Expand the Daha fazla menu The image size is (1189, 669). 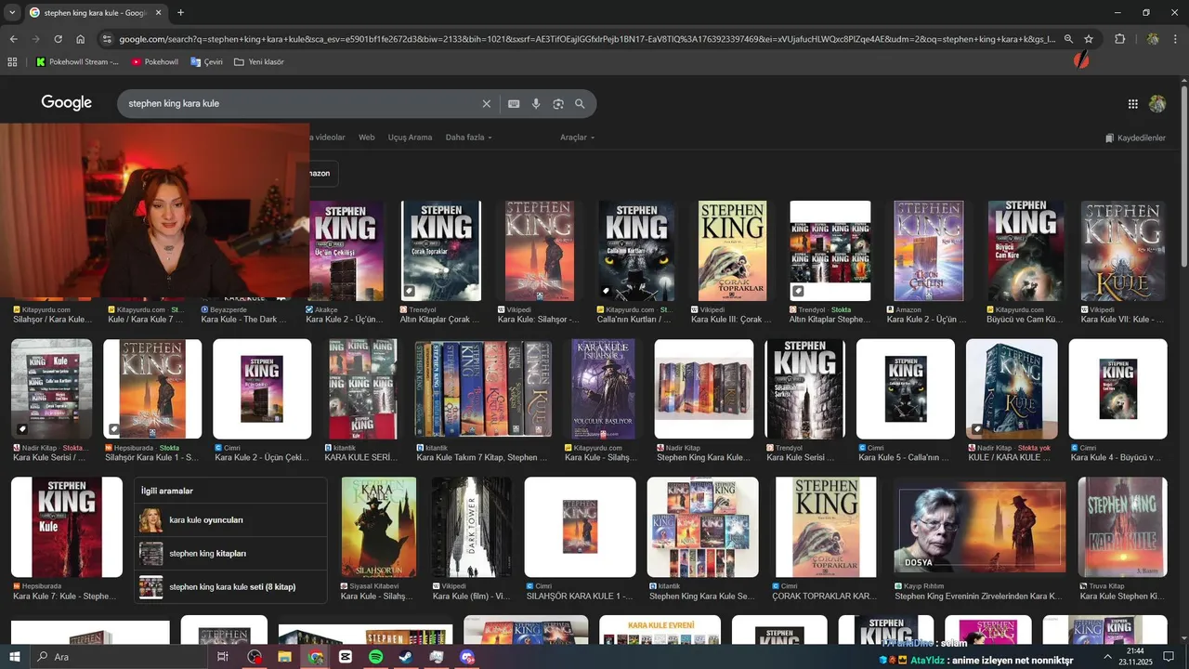point(468,138)
